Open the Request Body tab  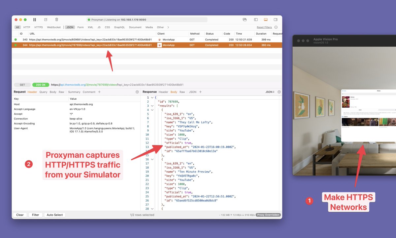tap(53, 92)
